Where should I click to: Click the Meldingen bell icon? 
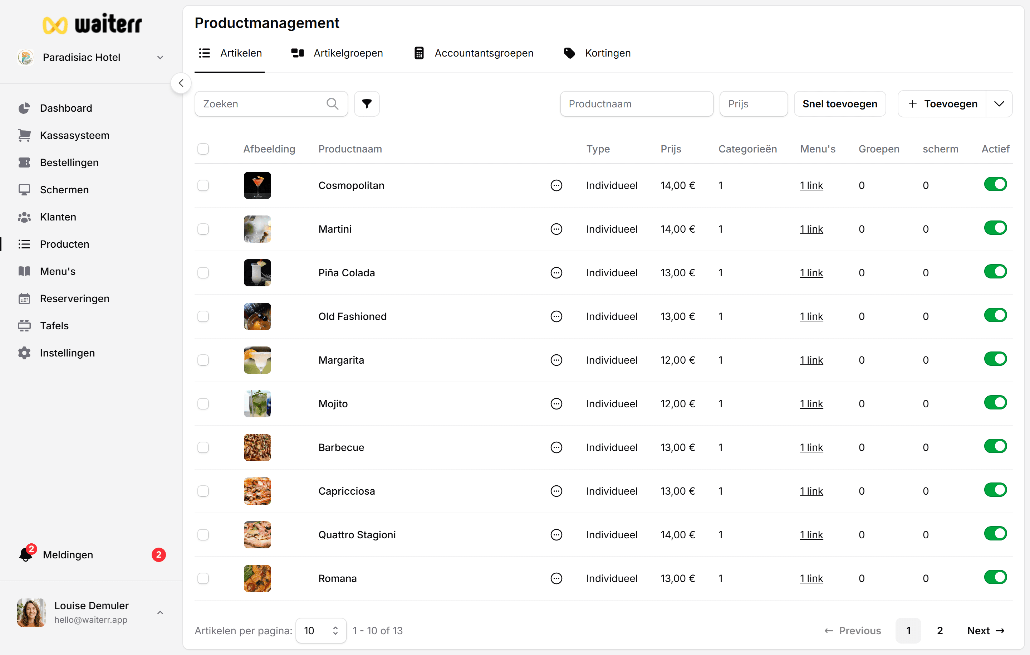(x=26, y=554)
